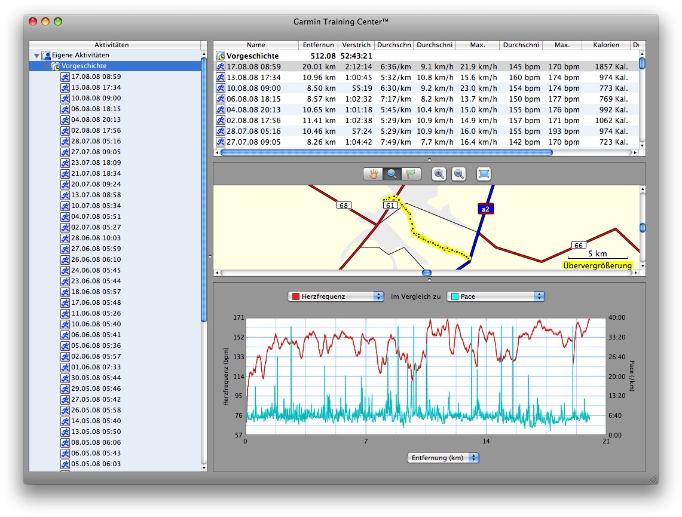This screenshot has height=517, width=682.
Task: Select activity 11.06.08 05:26 in sidebar
Action: tap(96, 314)
